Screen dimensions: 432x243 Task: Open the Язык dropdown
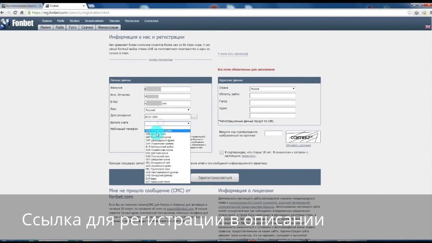coord(167,110)
